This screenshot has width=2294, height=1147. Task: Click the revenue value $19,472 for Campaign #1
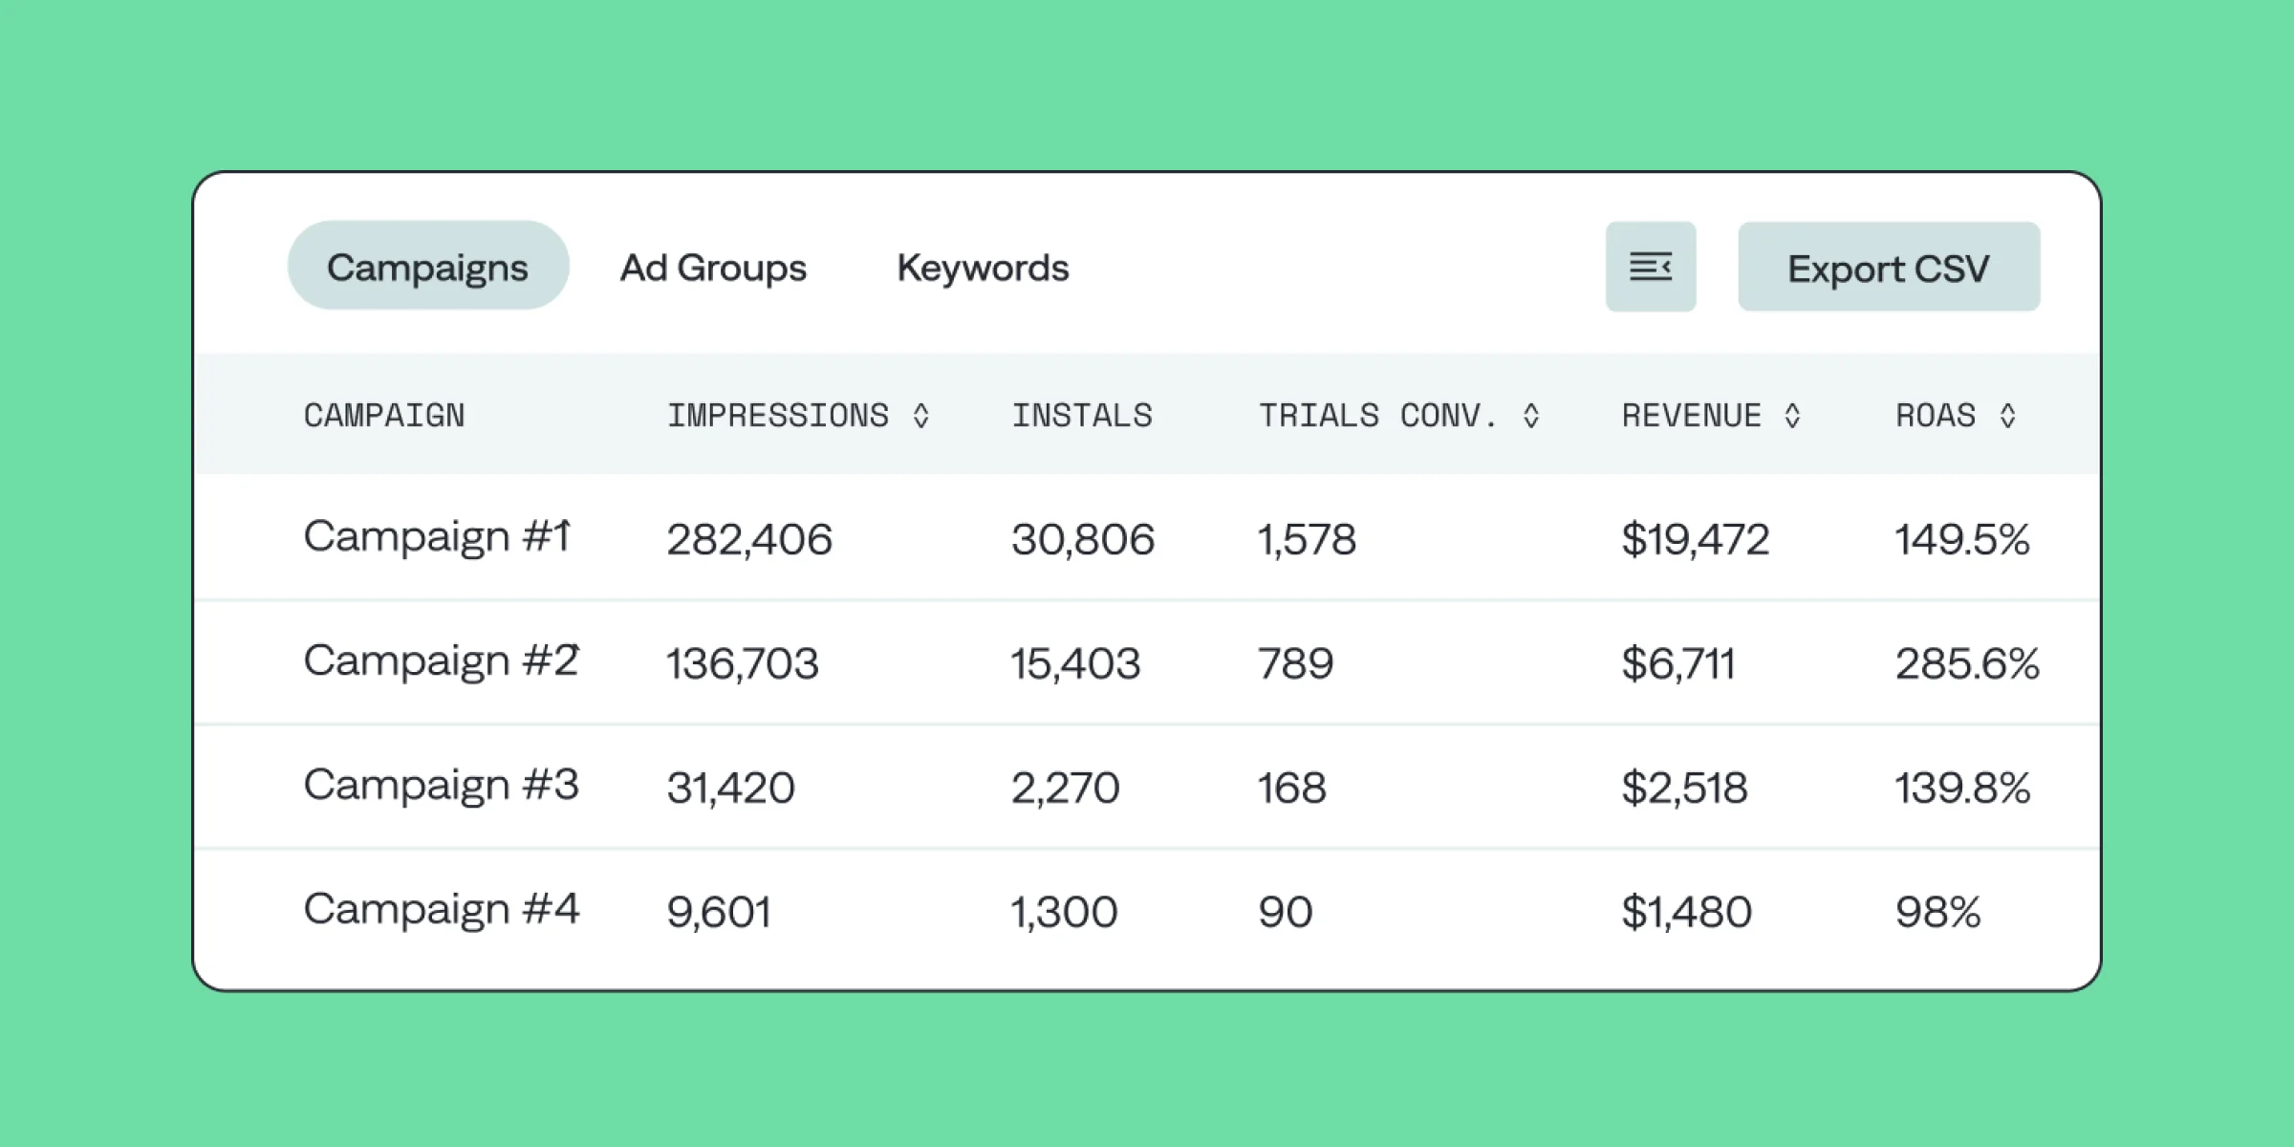click(x=1696, y=538)
